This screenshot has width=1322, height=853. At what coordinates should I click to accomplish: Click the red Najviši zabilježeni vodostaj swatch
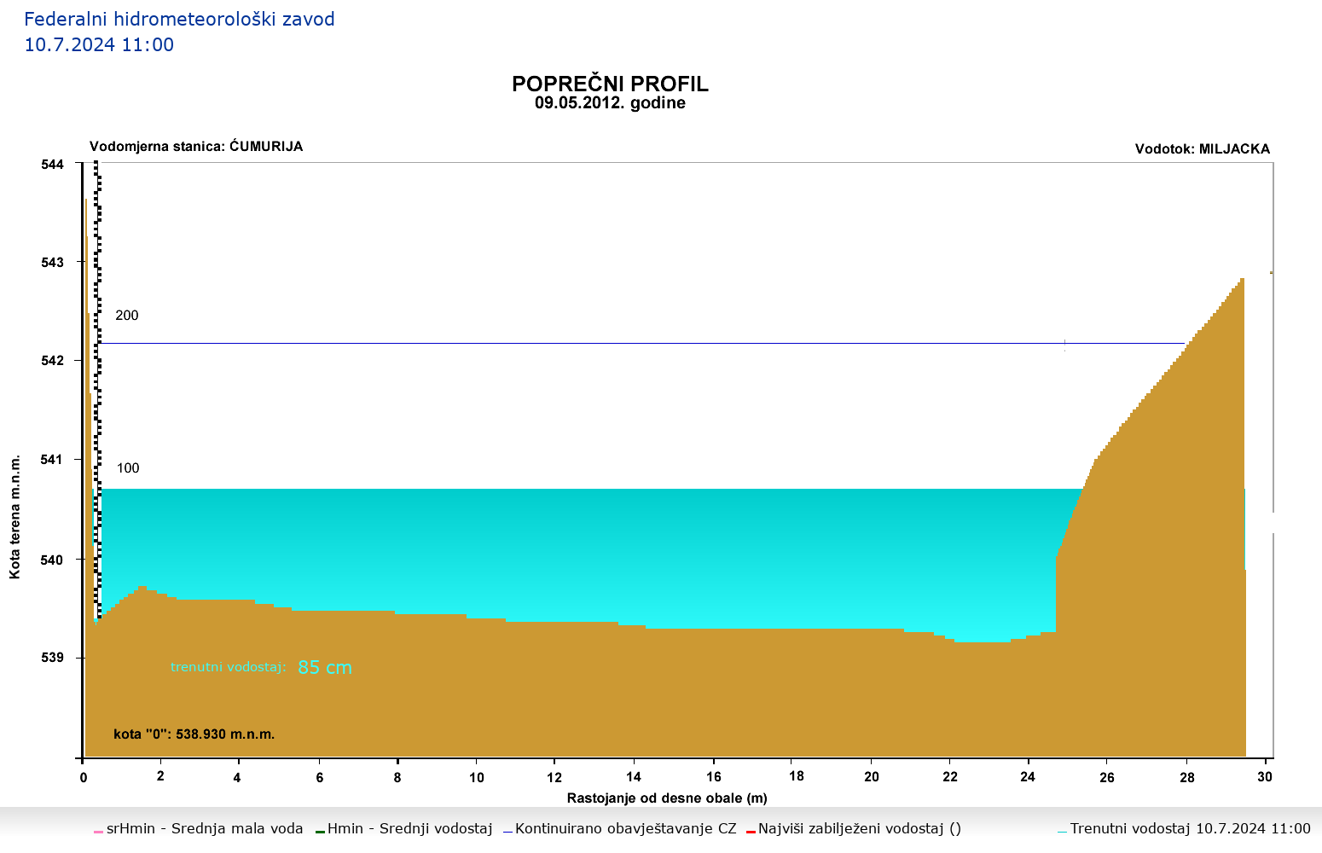(751, 831)
